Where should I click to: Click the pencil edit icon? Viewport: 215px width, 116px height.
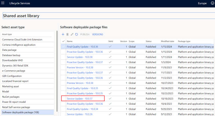(x=72, y=34)
